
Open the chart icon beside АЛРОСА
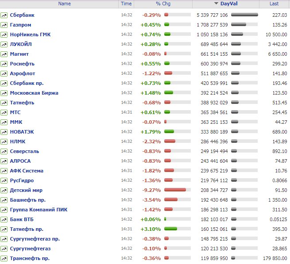(x=4, y=161)
